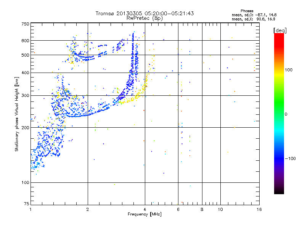Click colorbar tick label '0'

286,114
